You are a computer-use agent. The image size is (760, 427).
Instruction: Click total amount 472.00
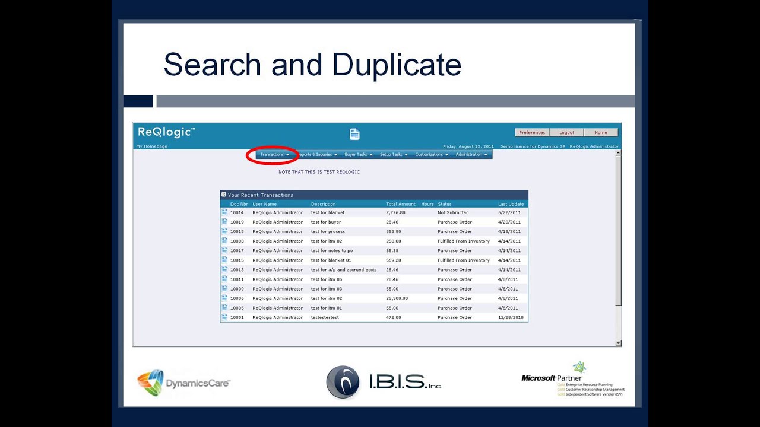(394, 317)
